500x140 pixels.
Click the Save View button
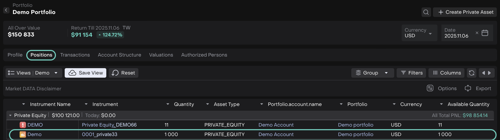(x=85, y=73)
